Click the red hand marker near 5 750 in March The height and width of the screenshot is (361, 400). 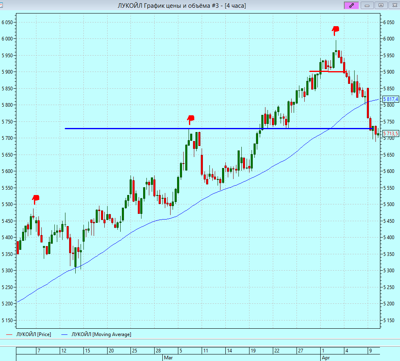coord(191,119)
